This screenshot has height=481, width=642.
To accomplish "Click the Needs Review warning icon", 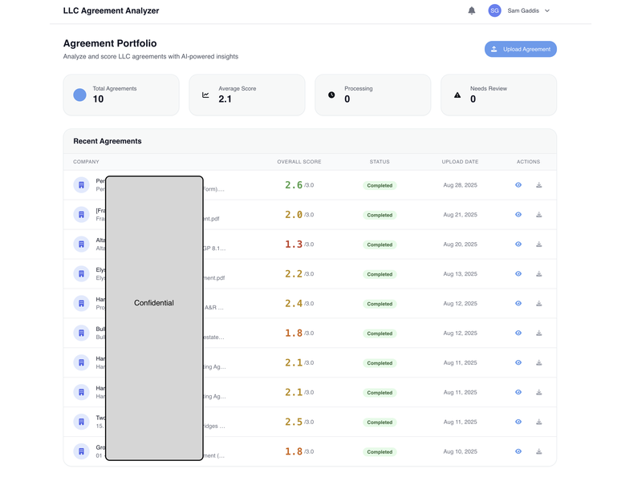I will [457, 94].
